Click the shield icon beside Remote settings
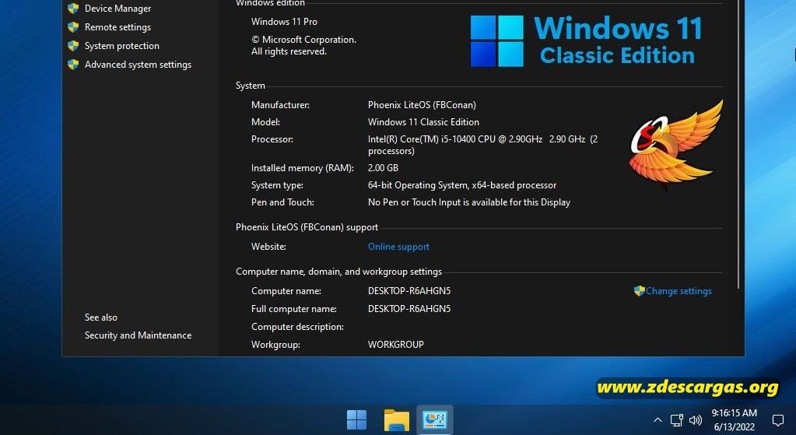 74,27
